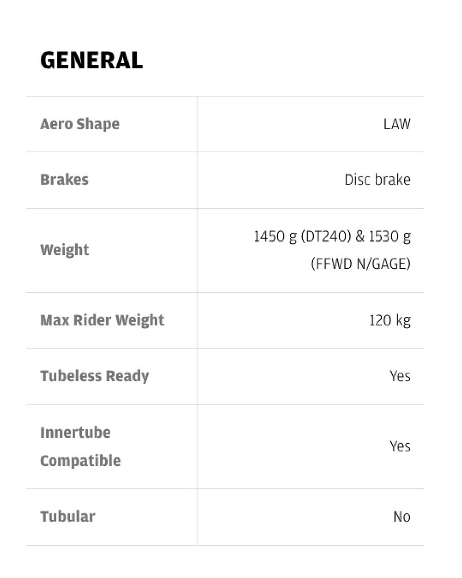This screenshot has width=462, height=578.
Task: Click the Yes value for Tubeless Ready
Action: (400, 376)
